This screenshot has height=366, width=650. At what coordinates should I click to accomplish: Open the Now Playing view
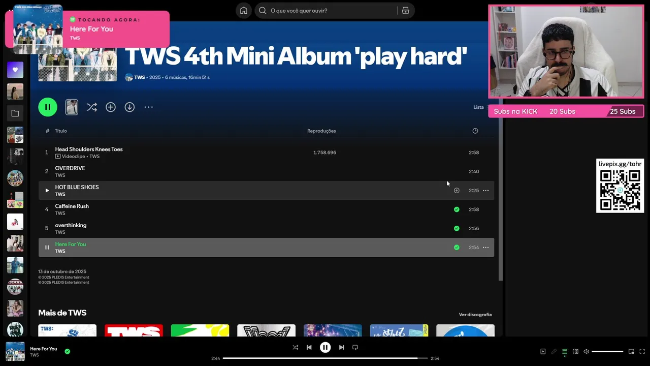pyautogui.click(x=543, y=351)
